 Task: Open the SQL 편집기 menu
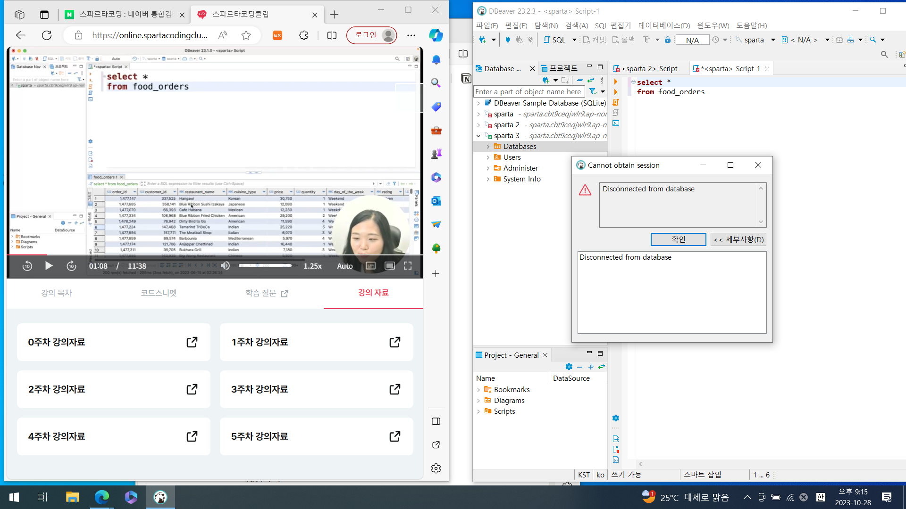tap(612, 25)
